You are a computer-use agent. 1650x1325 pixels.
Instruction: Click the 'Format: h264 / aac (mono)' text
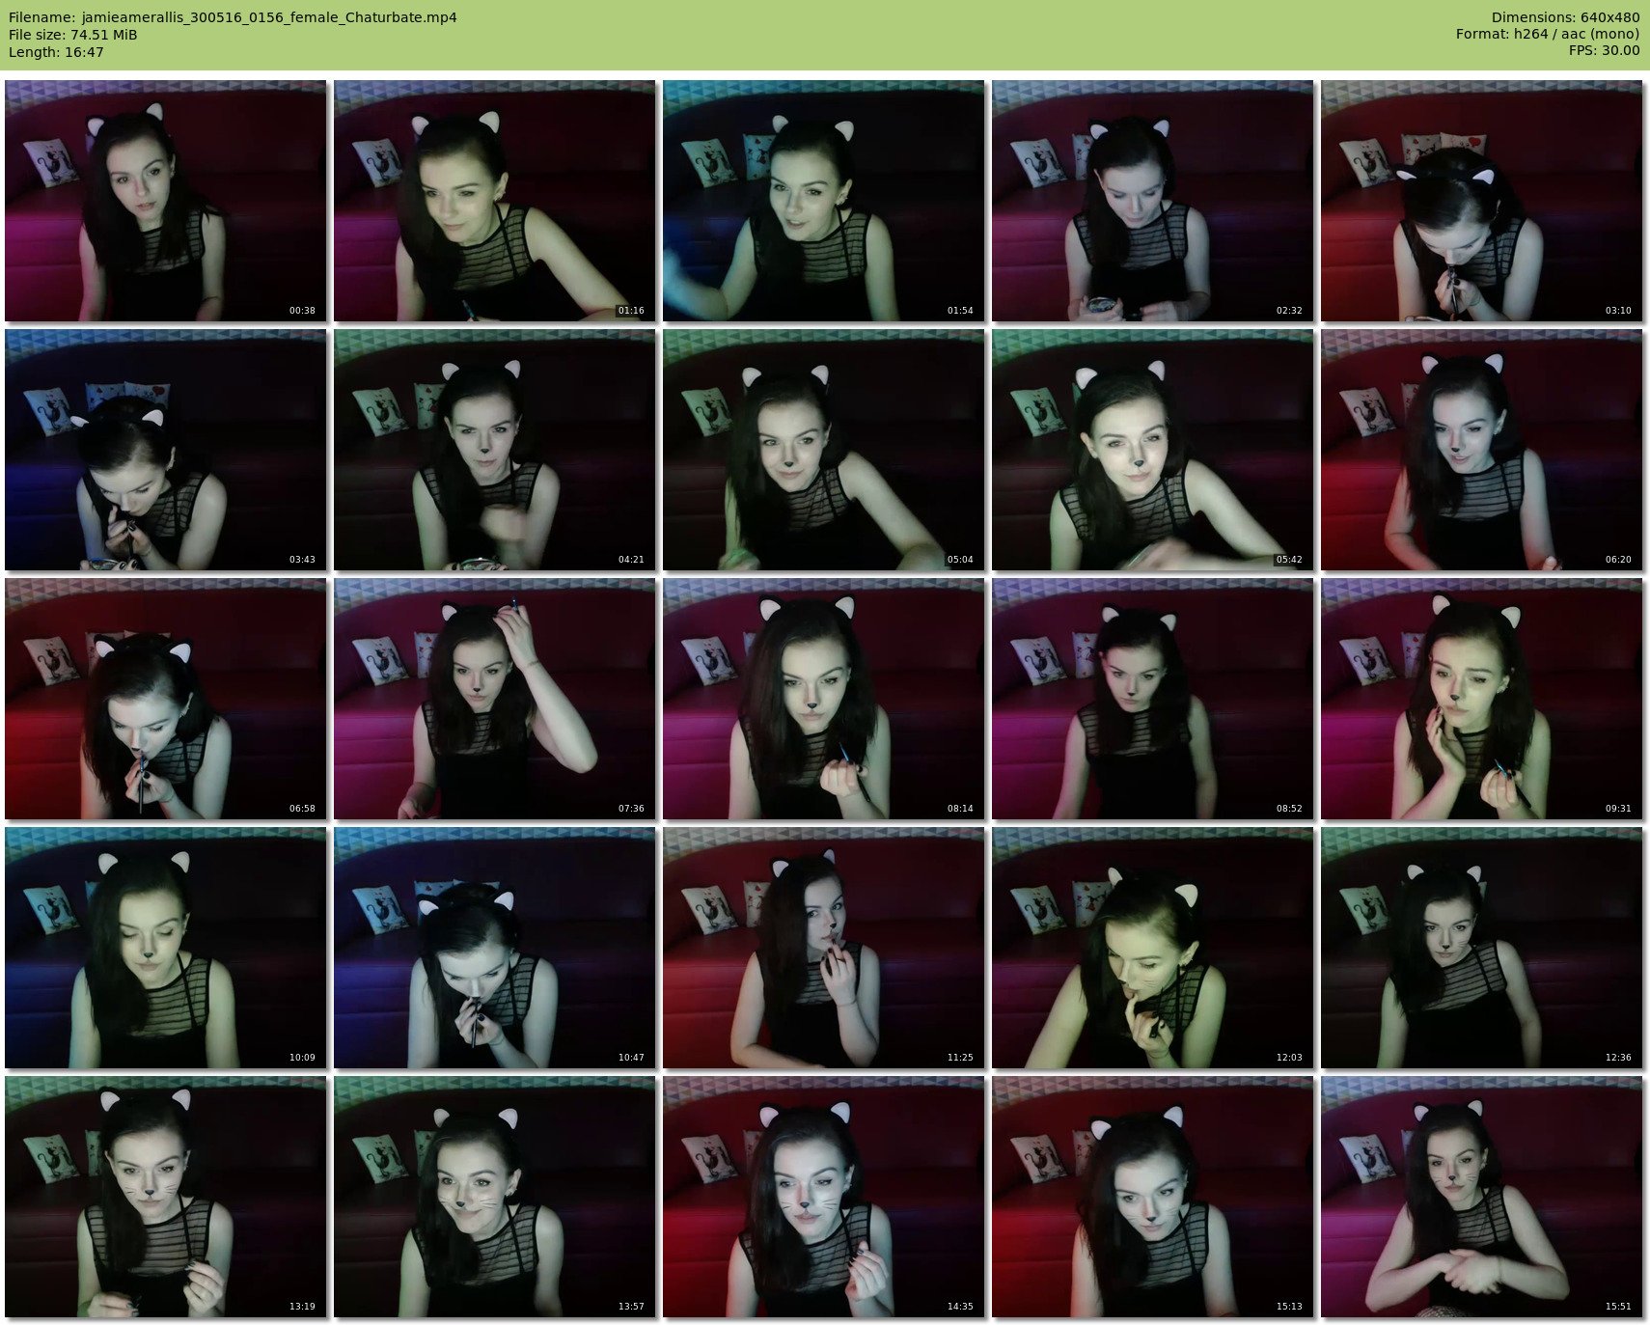1548,35
